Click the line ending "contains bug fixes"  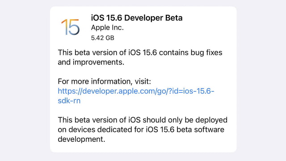coord(140,53)
